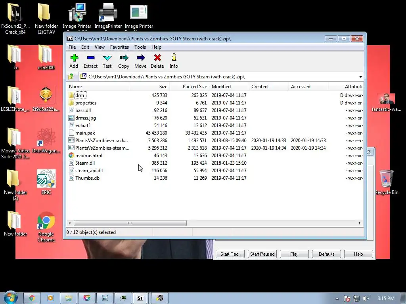406x304 pixels.
Task: Select the iku desktop folder
Action: (x=15, y=57)
